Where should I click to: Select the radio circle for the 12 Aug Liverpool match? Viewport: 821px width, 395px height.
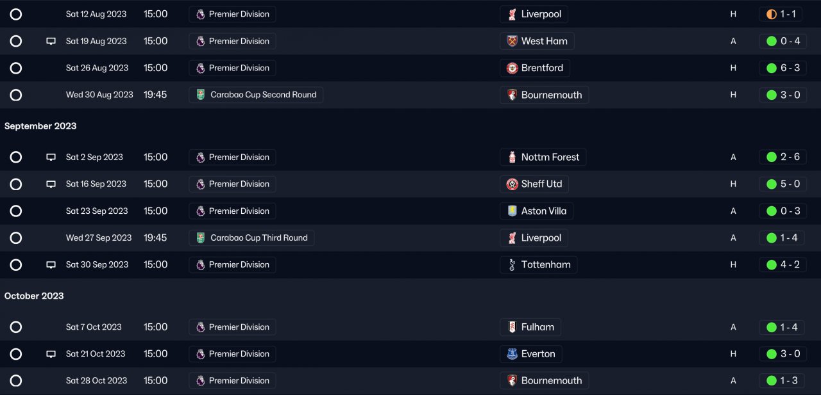click(16, 14)
